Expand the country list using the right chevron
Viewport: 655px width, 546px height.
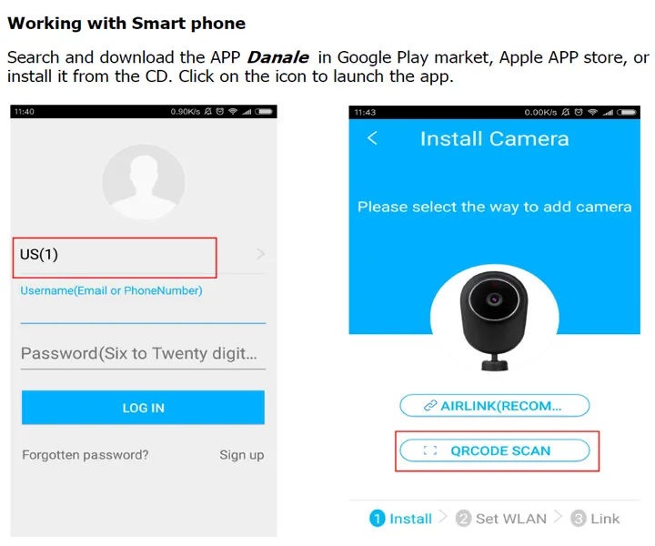[261, 255]
